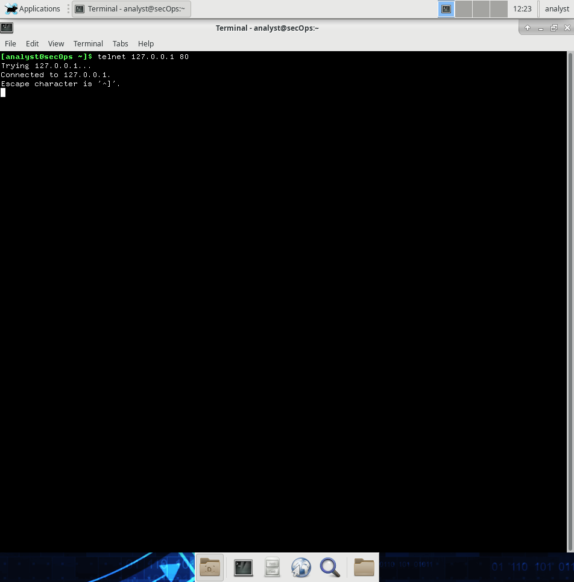This screenshot has width=574, height=582.
Task: Click the terminal's vertical scrollbar
Action: click(x=570, y=301)
